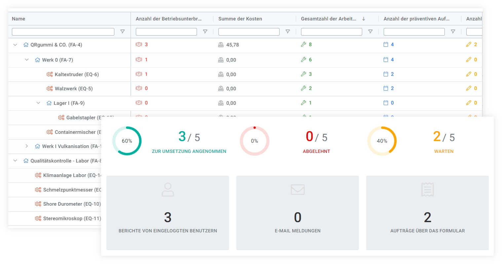The image size is (502, 264).
Task: Sort by Anzahl der präventiven Auf… column header
Action: 416,19
